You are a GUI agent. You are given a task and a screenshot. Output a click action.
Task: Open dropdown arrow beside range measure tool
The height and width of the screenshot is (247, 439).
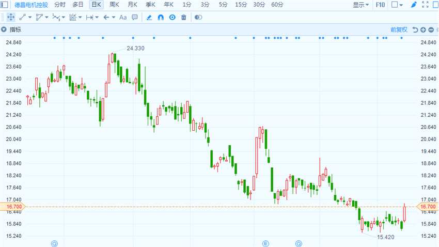coord(97,18)
